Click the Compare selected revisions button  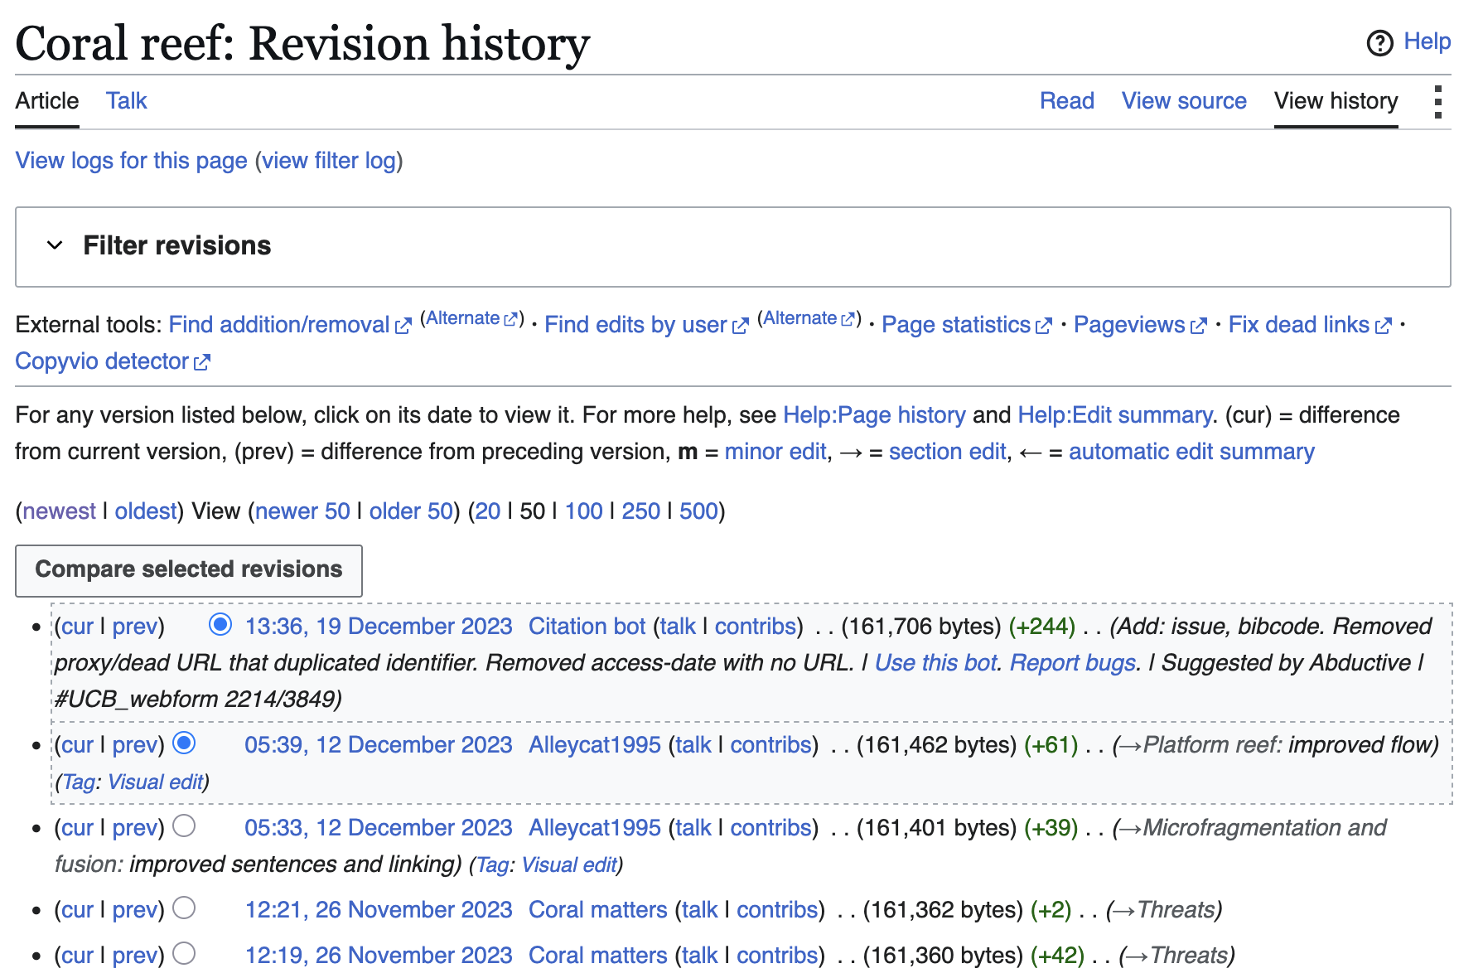[189, 570]
